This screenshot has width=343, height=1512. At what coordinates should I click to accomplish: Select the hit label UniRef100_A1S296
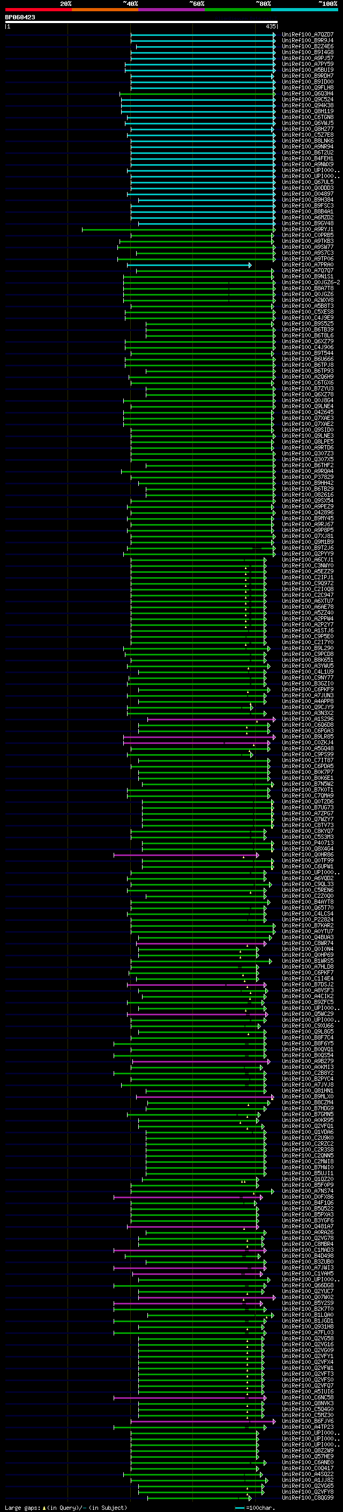307,719
